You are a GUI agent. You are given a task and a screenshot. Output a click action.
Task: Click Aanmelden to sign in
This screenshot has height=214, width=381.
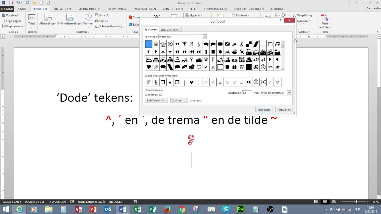(373, 9)
